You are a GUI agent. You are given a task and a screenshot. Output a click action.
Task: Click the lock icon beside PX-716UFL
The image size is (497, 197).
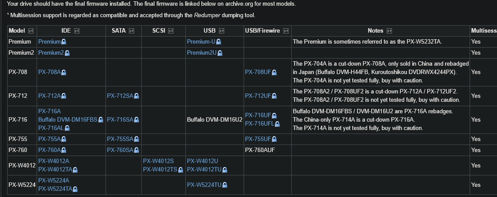277,124
